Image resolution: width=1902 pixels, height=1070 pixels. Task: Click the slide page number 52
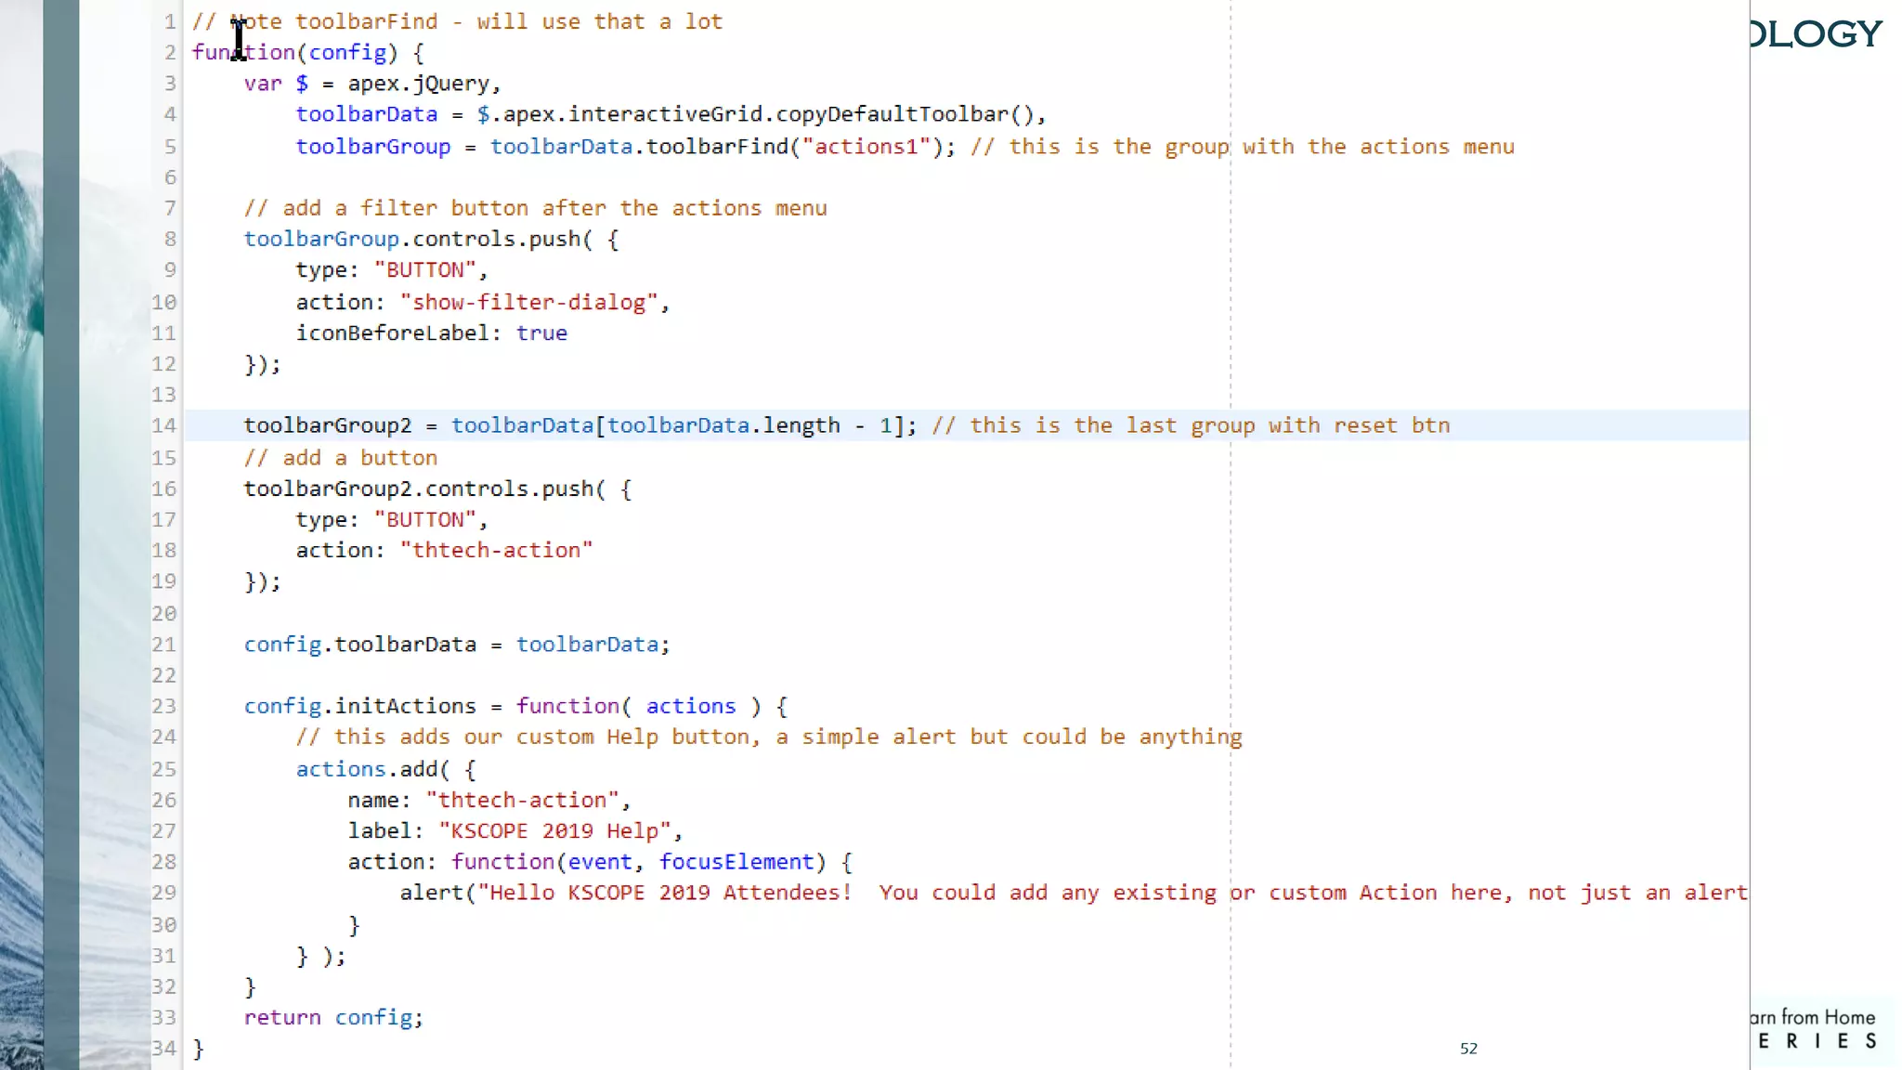tap(1468, 1049)
